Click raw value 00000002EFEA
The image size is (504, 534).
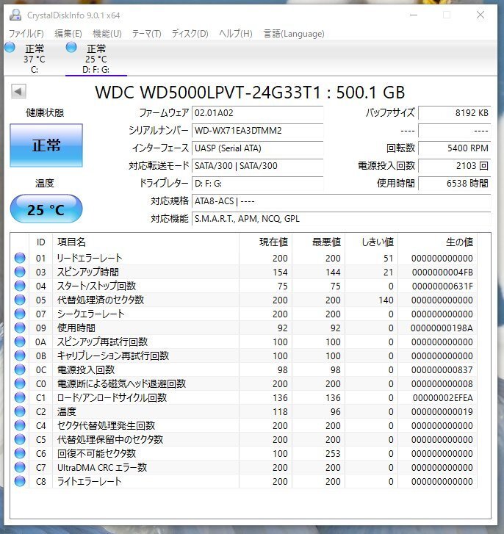[x=443, y=398]
